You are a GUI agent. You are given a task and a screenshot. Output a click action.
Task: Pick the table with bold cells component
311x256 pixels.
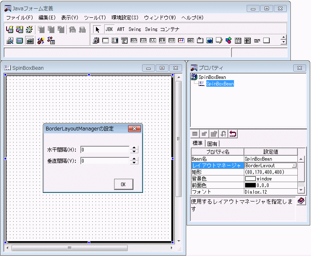[247, 40]
